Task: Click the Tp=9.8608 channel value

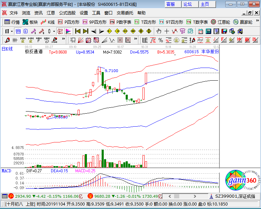Action: tap(58, 52)
